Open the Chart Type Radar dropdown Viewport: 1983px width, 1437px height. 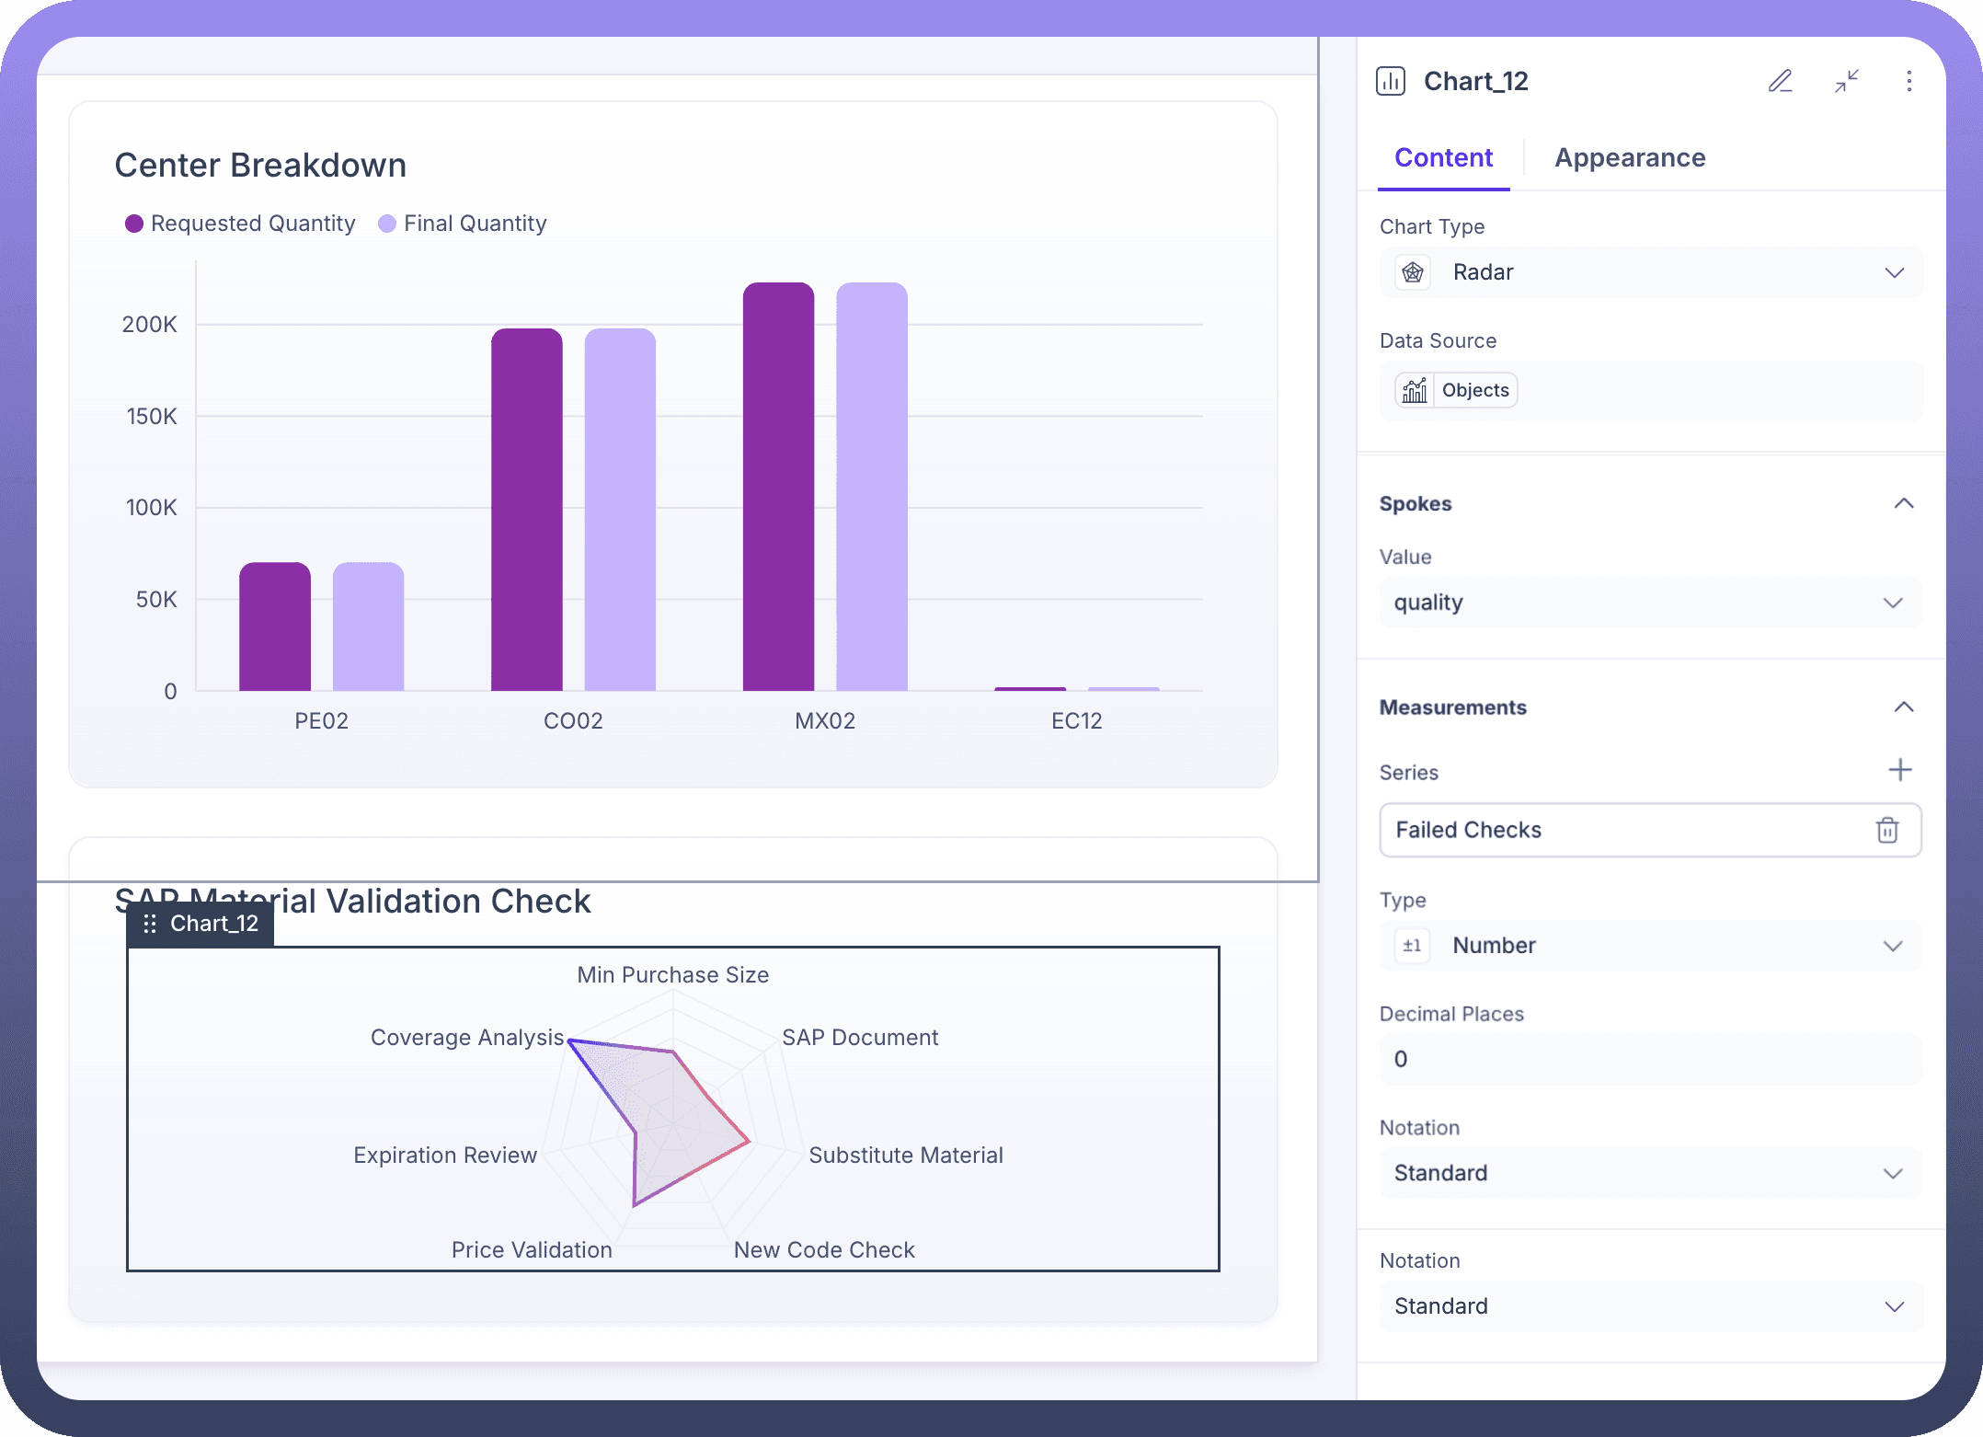click(x=1650, y=272)
